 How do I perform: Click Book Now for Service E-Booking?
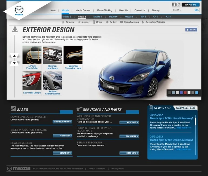point(129,153)
